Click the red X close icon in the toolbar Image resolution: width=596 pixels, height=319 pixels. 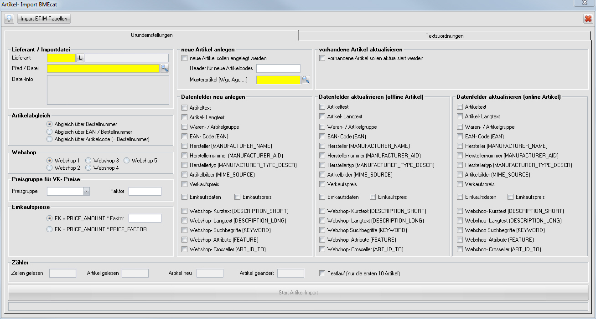click(x=588, y=19)
